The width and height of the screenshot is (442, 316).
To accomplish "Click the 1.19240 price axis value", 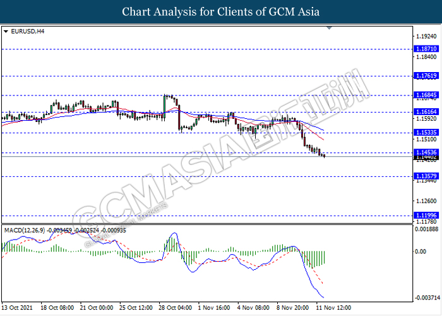I will pyautogui.click(x=426, y=37).
